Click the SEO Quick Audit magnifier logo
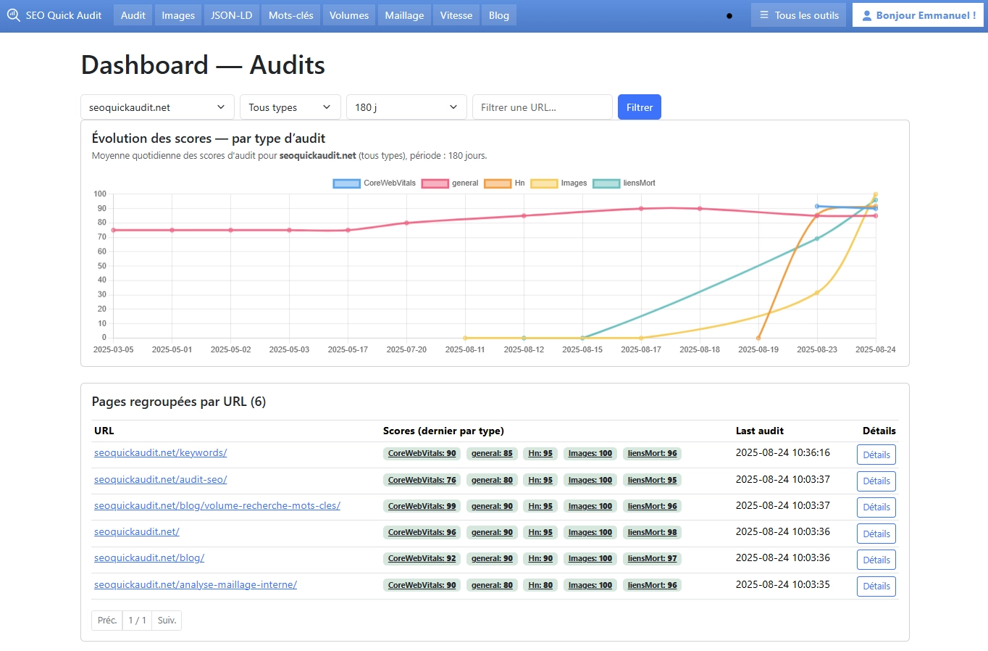Screen dimensions: 988x651 pos(14,14)
